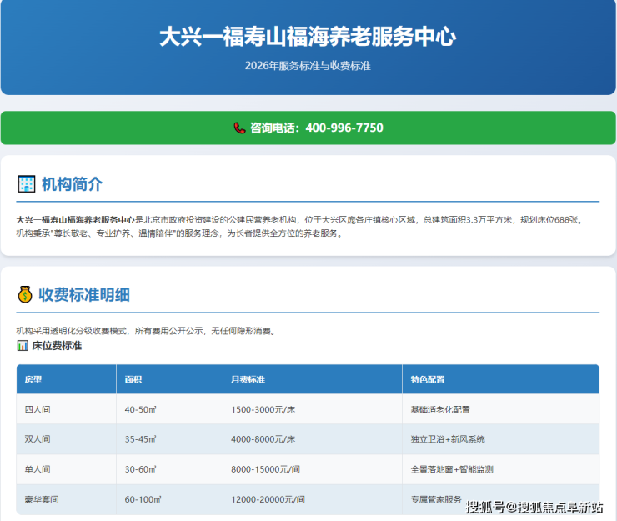Click the bar chart icon beside 床位费标准

coord(22,345)
